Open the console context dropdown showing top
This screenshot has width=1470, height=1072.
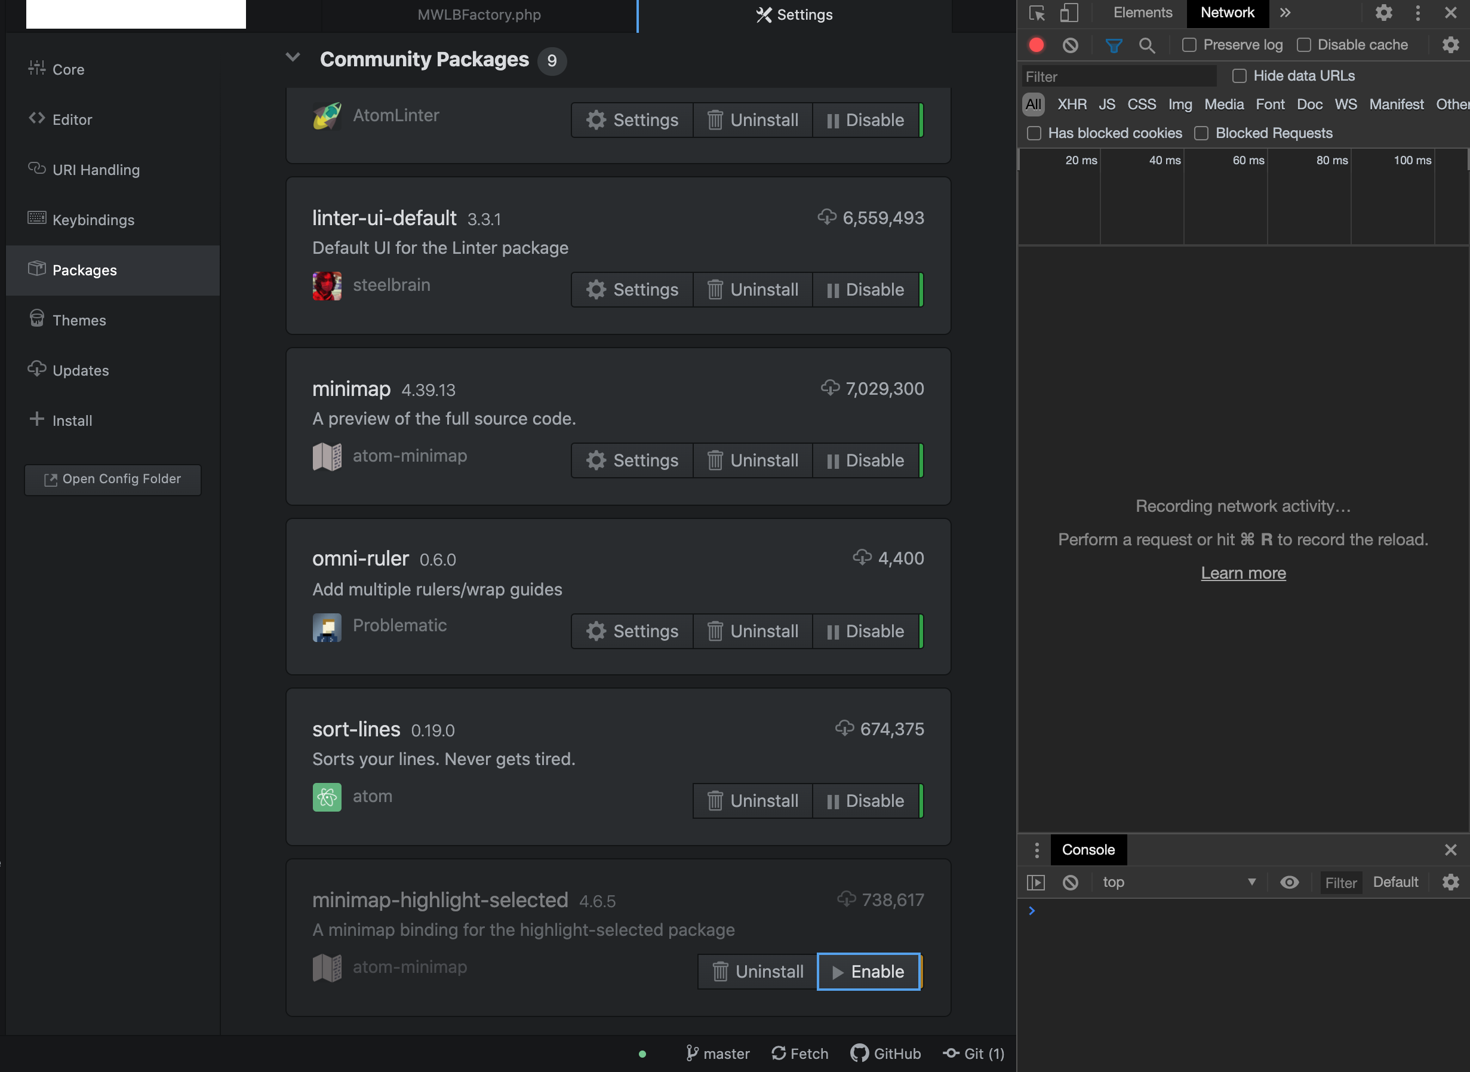pos(1178,882)
